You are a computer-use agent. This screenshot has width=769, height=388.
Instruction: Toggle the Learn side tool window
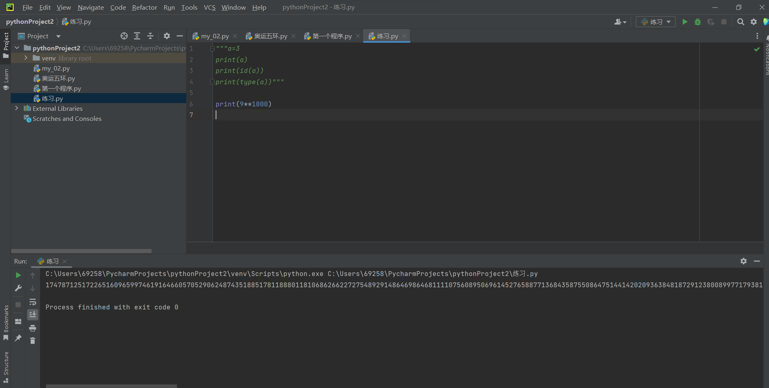pos(6,80)
